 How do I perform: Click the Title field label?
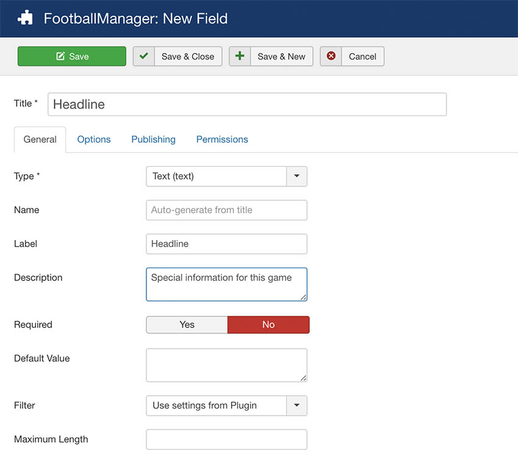(26, 103)
